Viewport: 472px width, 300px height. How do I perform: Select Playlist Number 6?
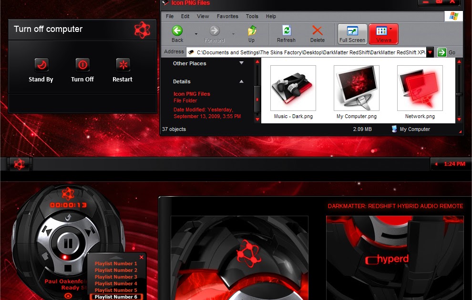(116, 297)
